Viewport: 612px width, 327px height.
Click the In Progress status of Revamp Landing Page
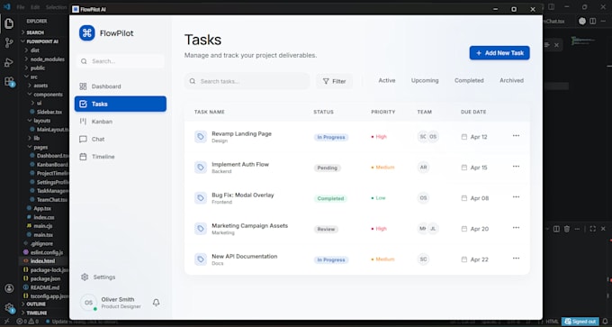coord(331,137)
